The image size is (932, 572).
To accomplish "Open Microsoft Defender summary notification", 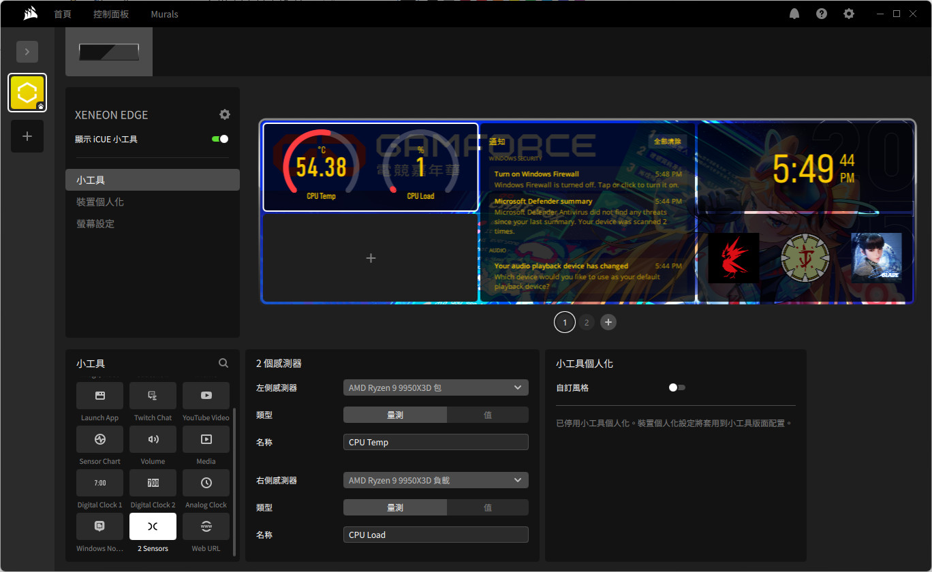I will pos(587,216).
